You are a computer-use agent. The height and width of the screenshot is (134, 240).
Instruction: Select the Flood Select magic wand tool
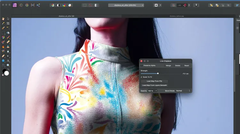point(8,28)
